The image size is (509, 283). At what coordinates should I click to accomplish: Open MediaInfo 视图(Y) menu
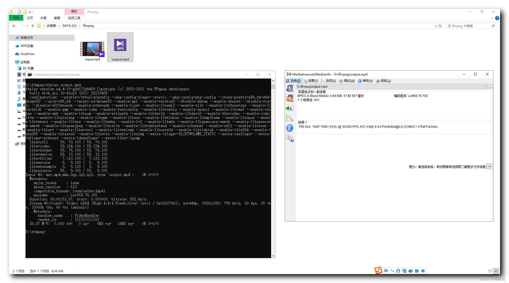click(311, 81)
